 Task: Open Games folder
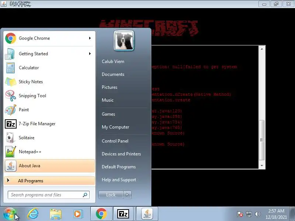coord(108,114)
